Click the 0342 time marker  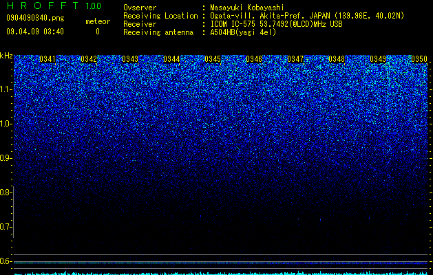89,59
